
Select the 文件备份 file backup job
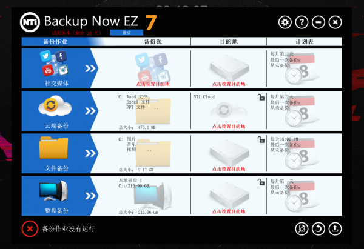click(x=56, y=153)
